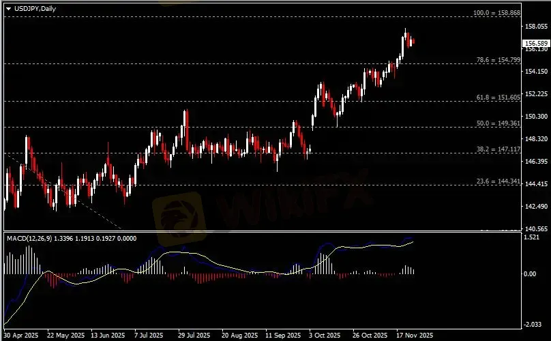This screenshot has height=341, width=551.
Task: Select the 50.0 = 149.361 Fibonacci label
Action: point(498,123)
